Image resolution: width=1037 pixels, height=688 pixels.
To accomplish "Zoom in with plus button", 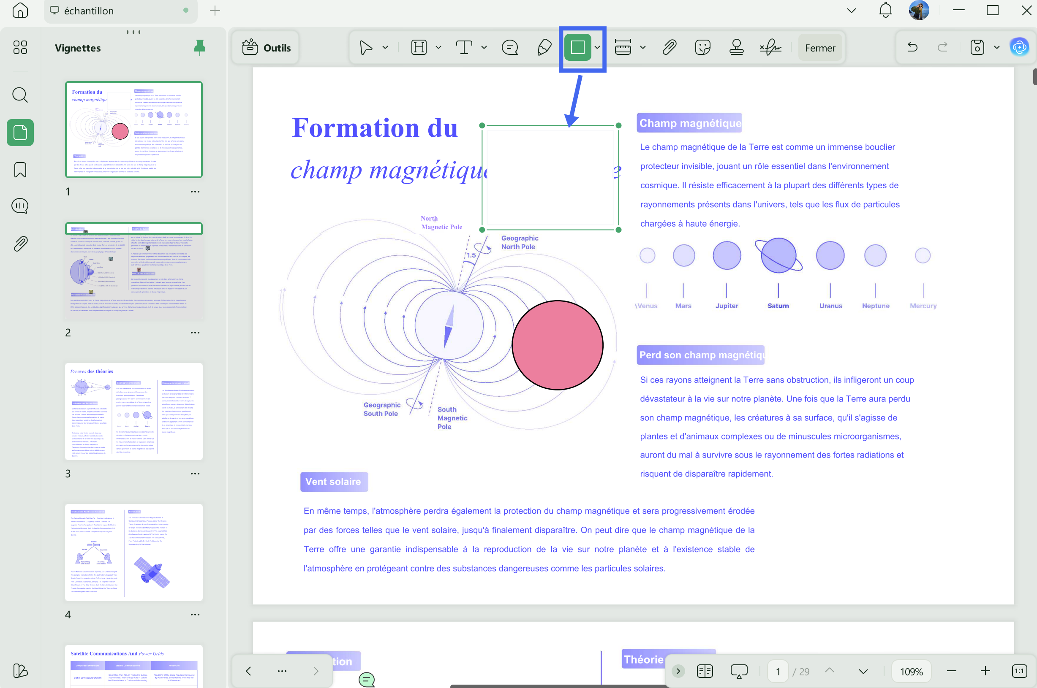I will pyautogui.click(x=985, y=671).
